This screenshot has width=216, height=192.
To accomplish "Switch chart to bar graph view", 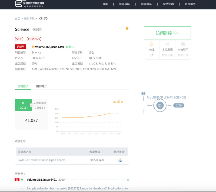I will [118, 101].
